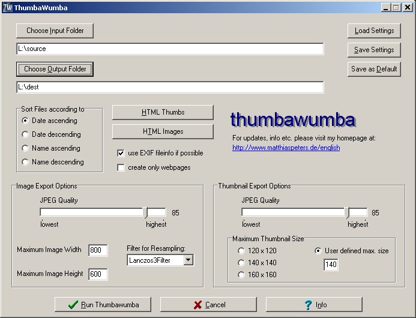Click the Image Export JPEG Quality slider

pos(103,212)
